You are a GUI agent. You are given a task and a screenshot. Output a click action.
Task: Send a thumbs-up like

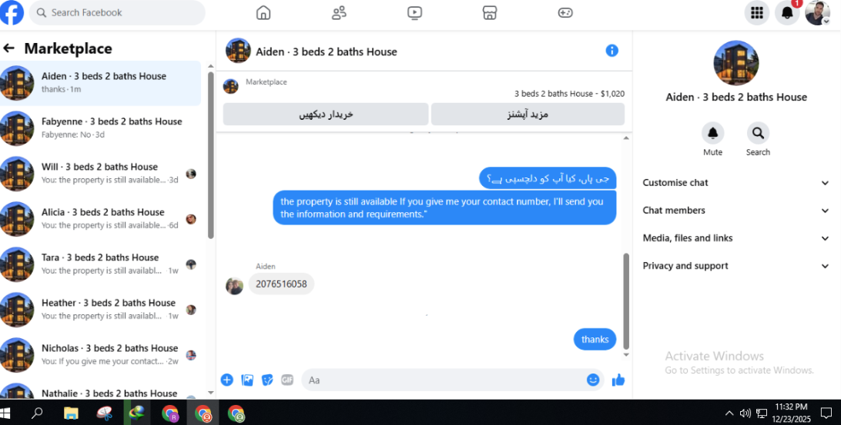(618, 380)
